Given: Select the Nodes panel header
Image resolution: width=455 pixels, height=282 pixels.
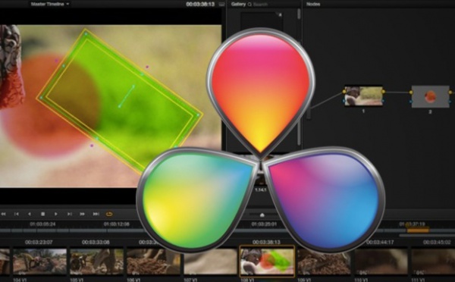Looking at the screenshot, I should 313,4.
